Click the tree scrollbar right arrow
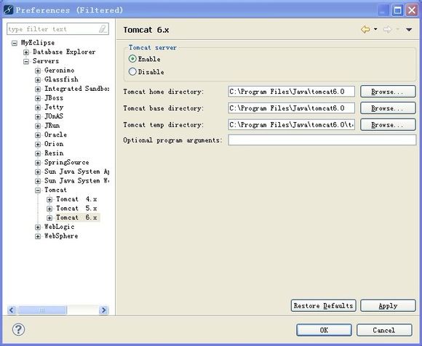The width and height of the screenshot is (422, 346). [103, 310]
